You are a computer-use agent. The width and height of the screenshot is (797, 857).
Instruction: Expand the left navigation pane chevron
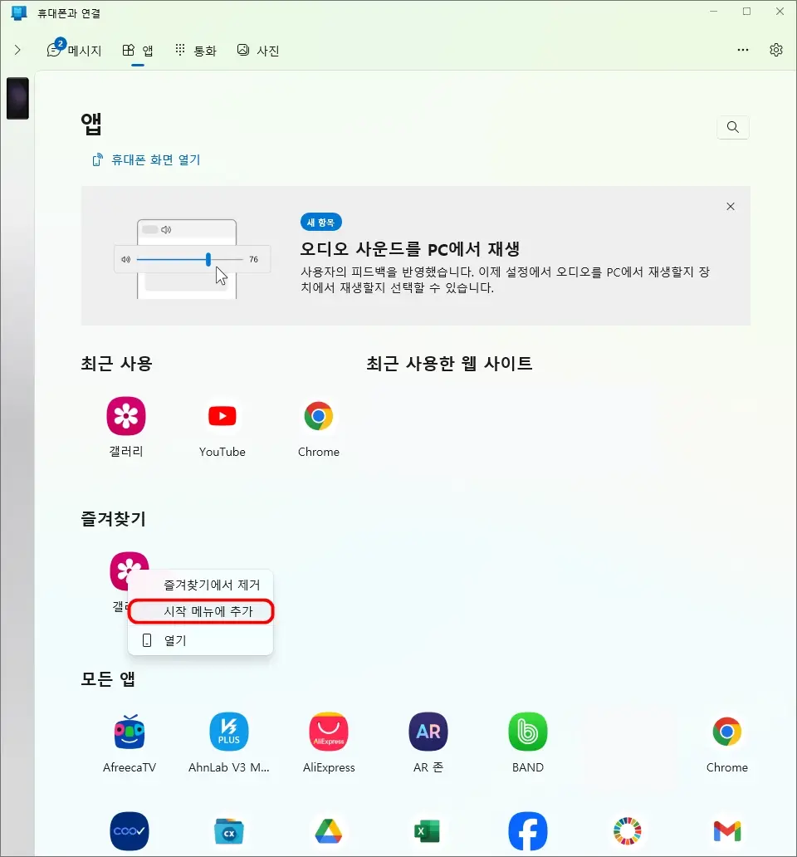click(x=17, y=50)
